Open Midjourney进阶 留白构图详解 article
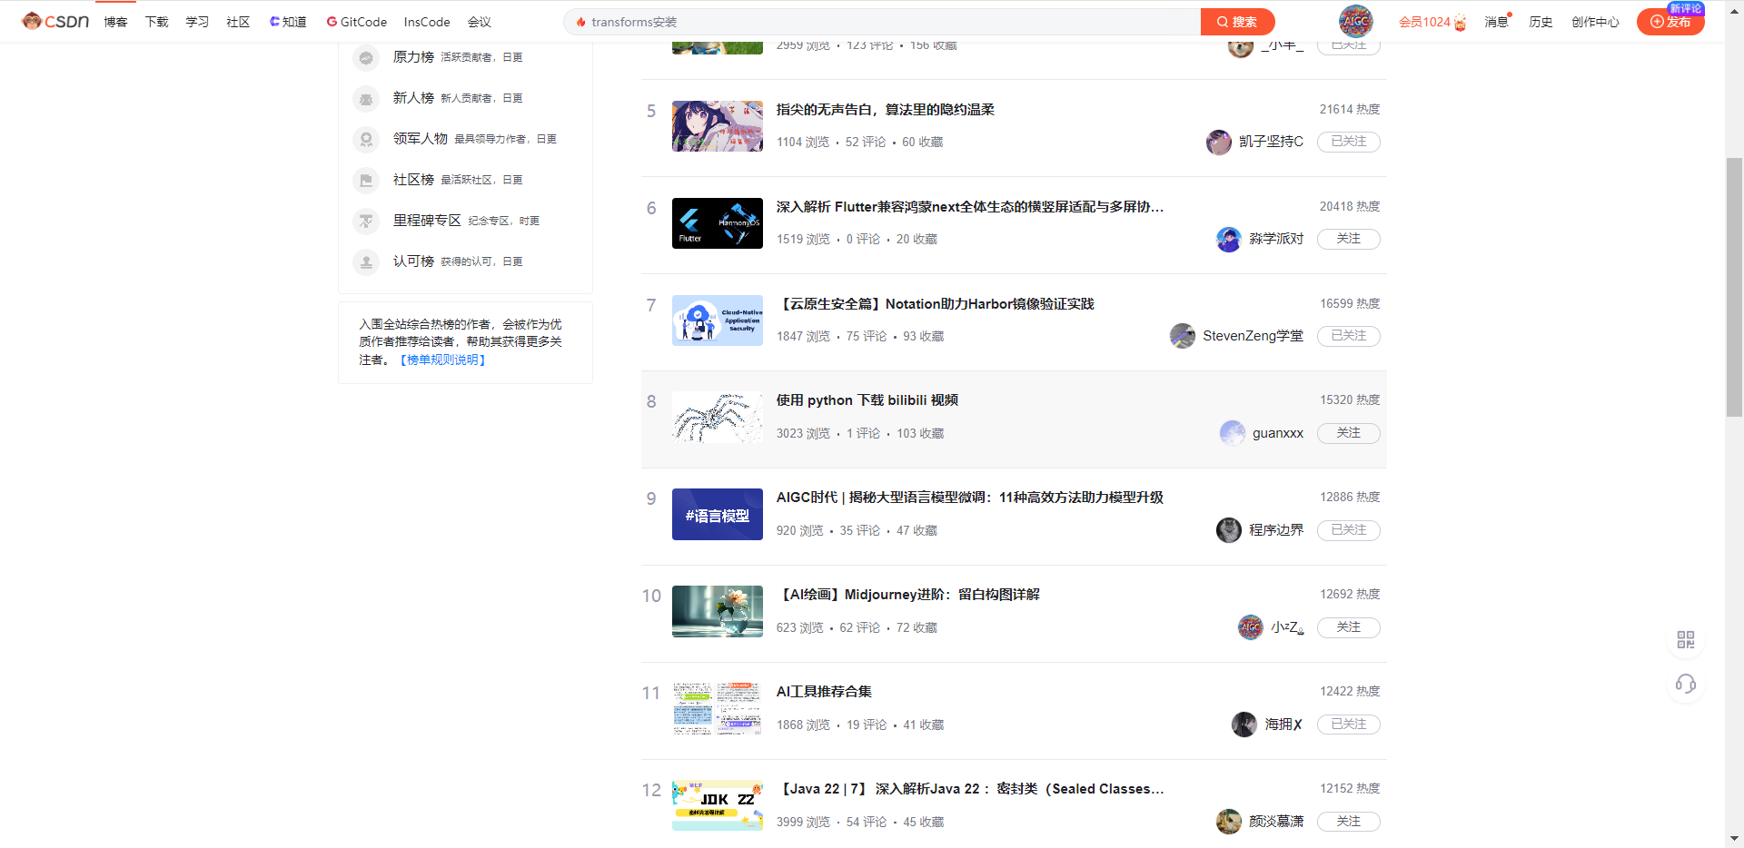 [x=908, y=595]
